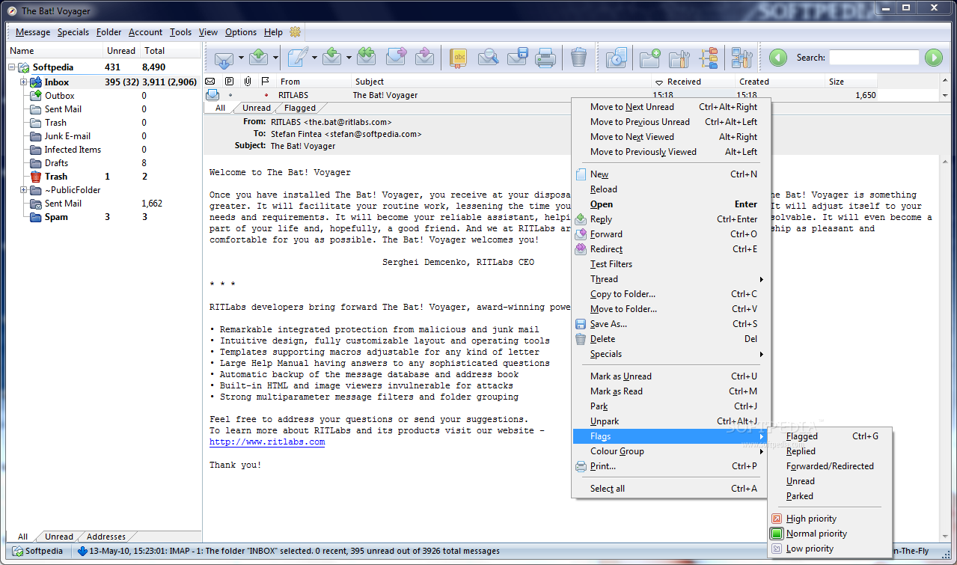Image resolution: width=957 pixels, height=565 pixels.
Task: Click in the Search input field
Action: point(874,58)
